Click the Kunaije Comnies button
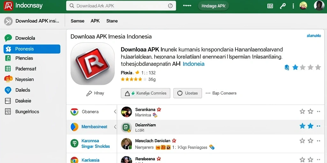Image resolution: width=327 pixels, height=163 pixels. [146, 93]
